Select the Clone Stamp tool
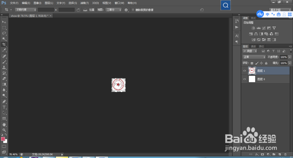Screen dimensions: 293x158 pyautogui.click(x=4, y=67)
